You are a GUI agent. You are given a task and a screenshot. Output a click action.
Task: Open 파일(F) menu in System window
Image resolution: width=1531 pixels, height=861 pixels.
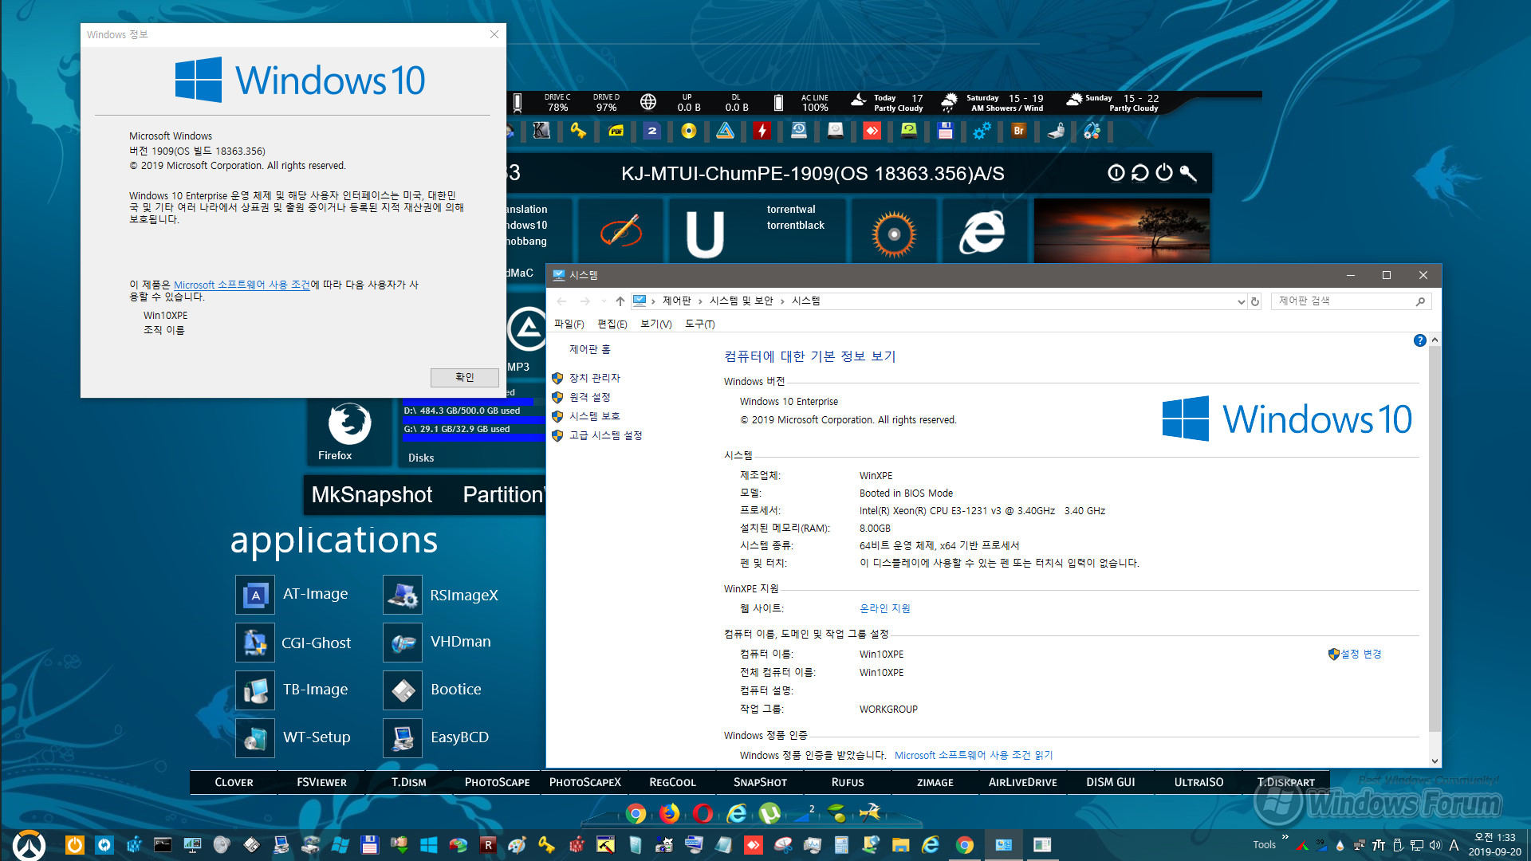pyautogui.click(x=569, y=324)
